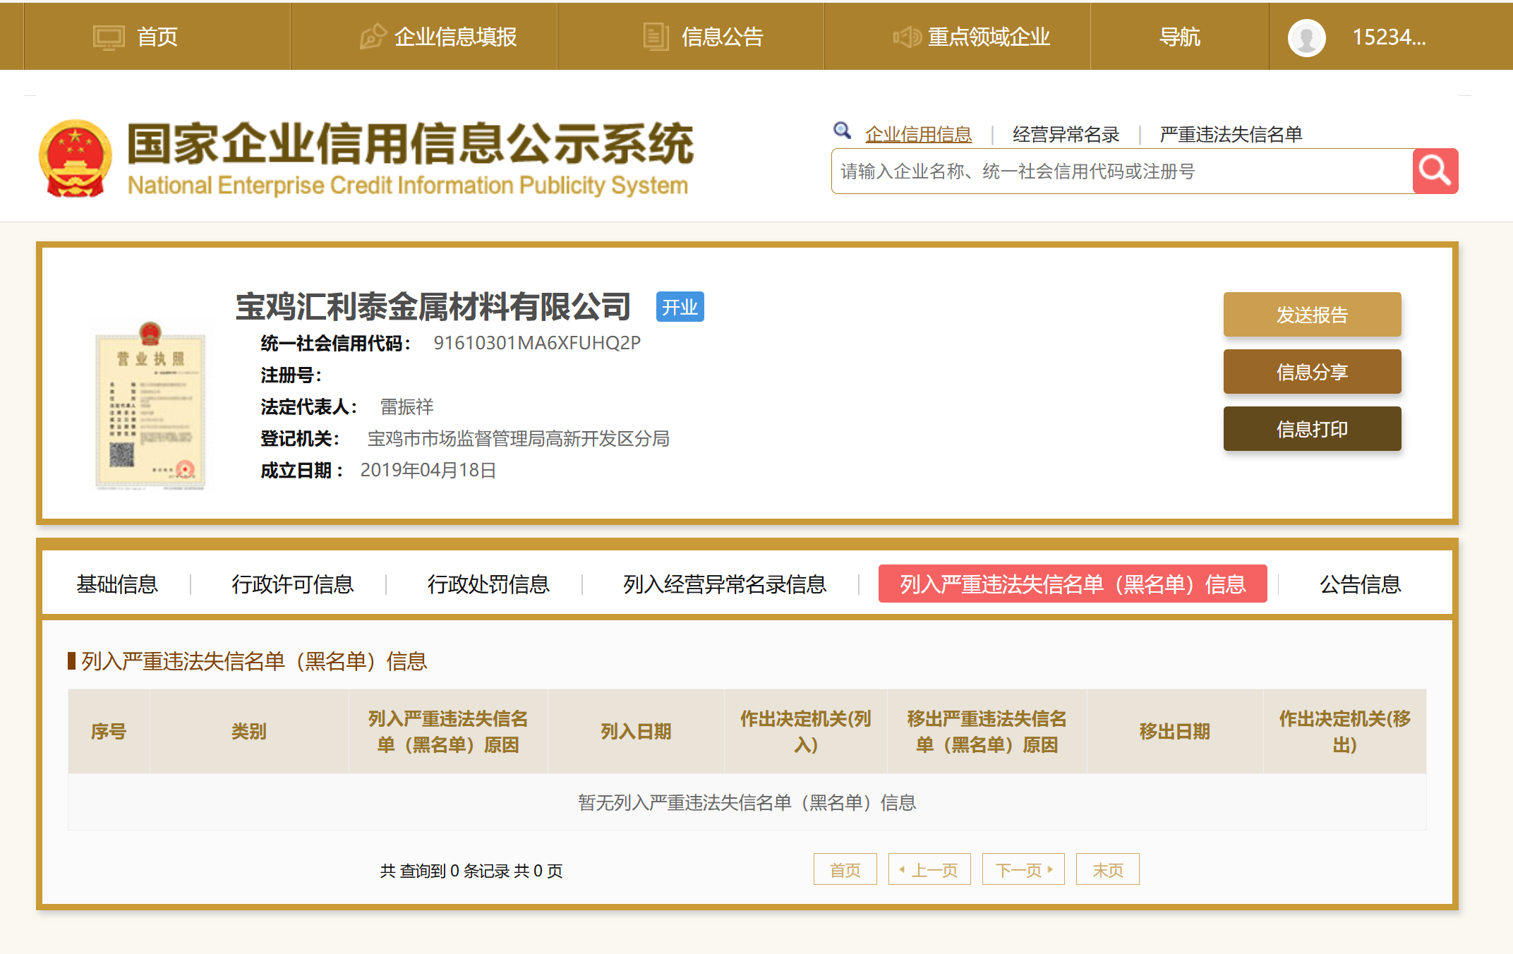Click the pen icon for 企业信息填报
The width and height of the screenshot is (1513, 954).
point(373,37)
